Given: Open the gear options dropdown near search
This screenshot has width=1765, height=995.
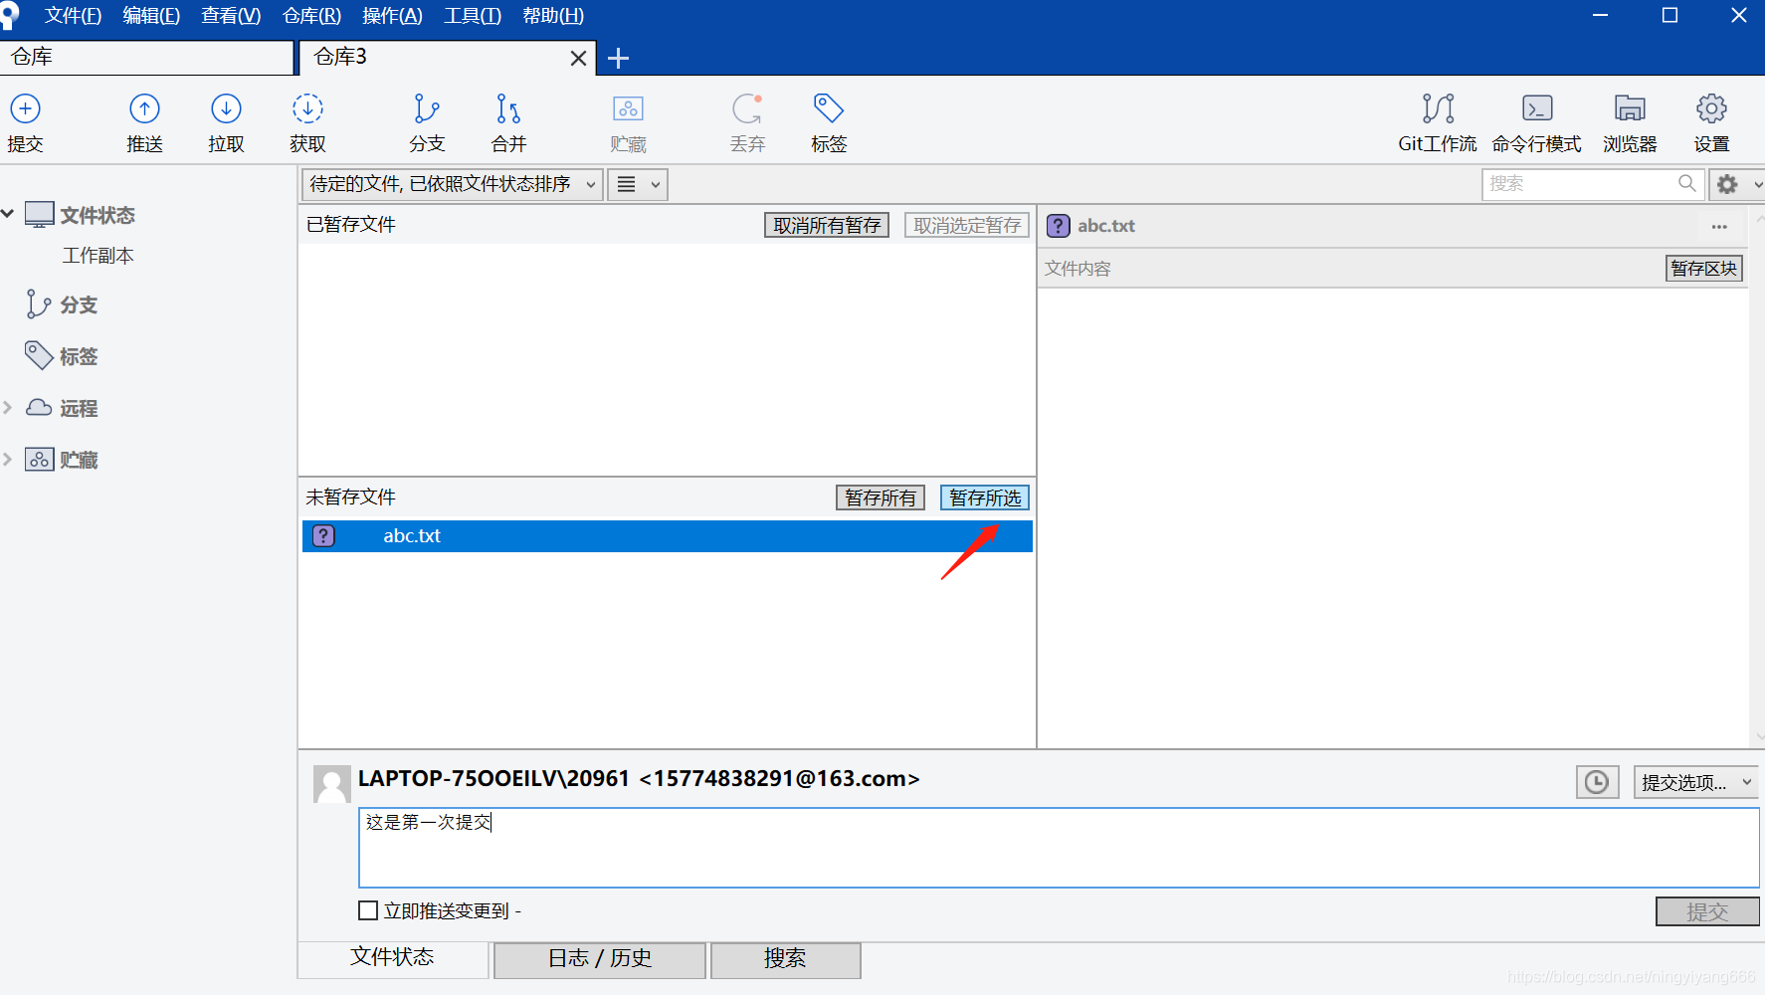Looking at the screenshot, I should [1736, 184].
